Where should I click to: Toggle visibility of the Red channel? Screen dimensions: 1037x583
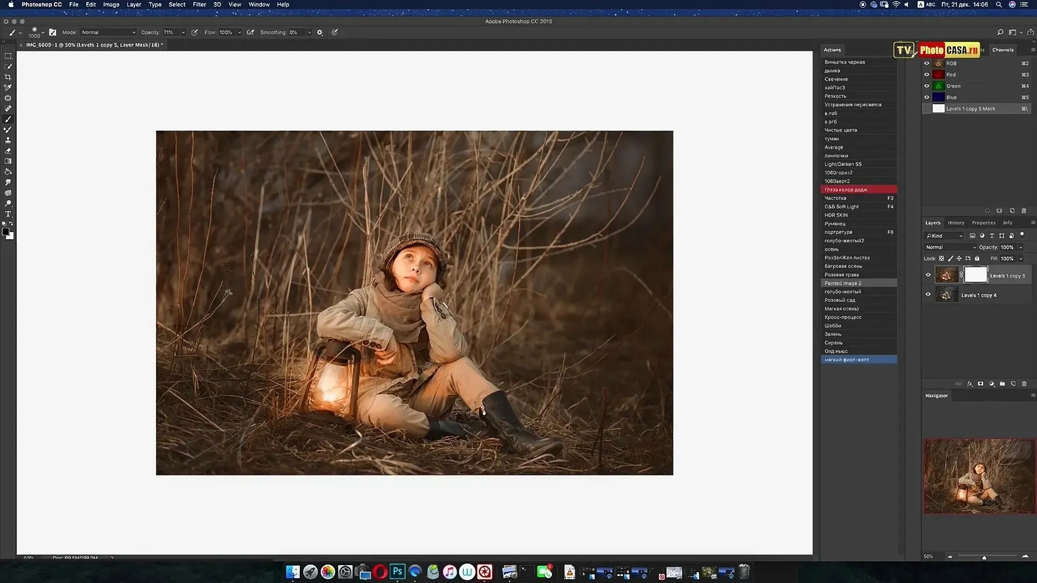tap(927, 74)
